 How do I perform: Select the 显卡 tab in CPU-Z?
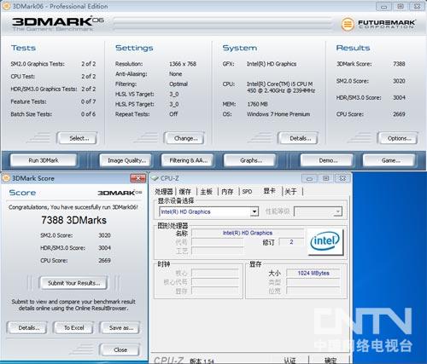click(x=269, y=191)
